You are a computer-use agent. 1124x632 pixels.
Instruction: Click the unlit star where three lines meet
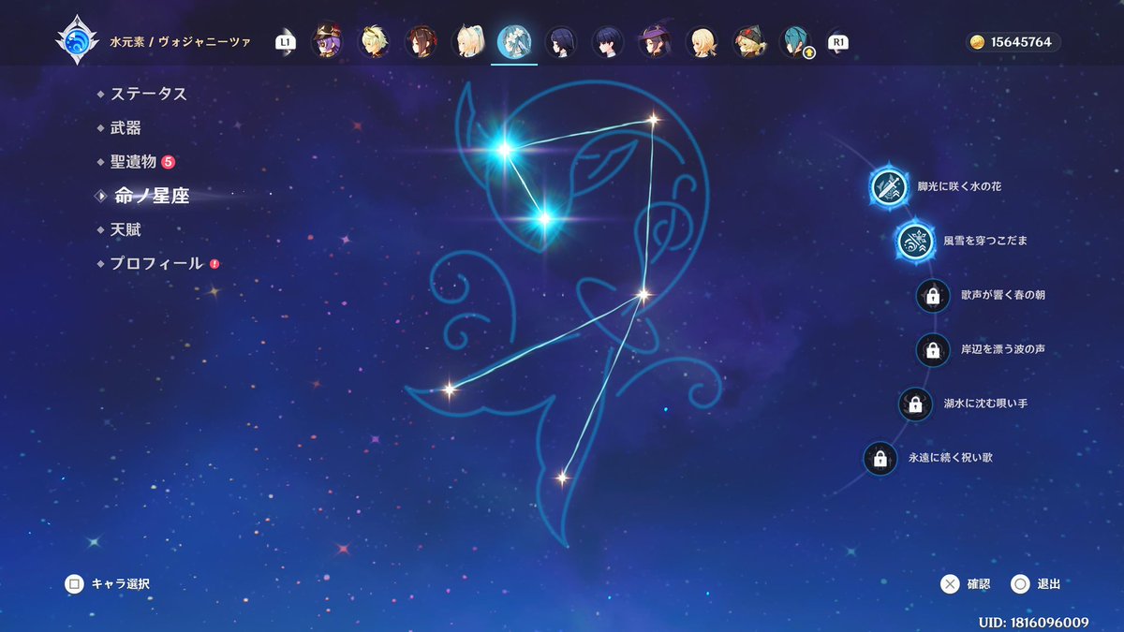[643, 294]
